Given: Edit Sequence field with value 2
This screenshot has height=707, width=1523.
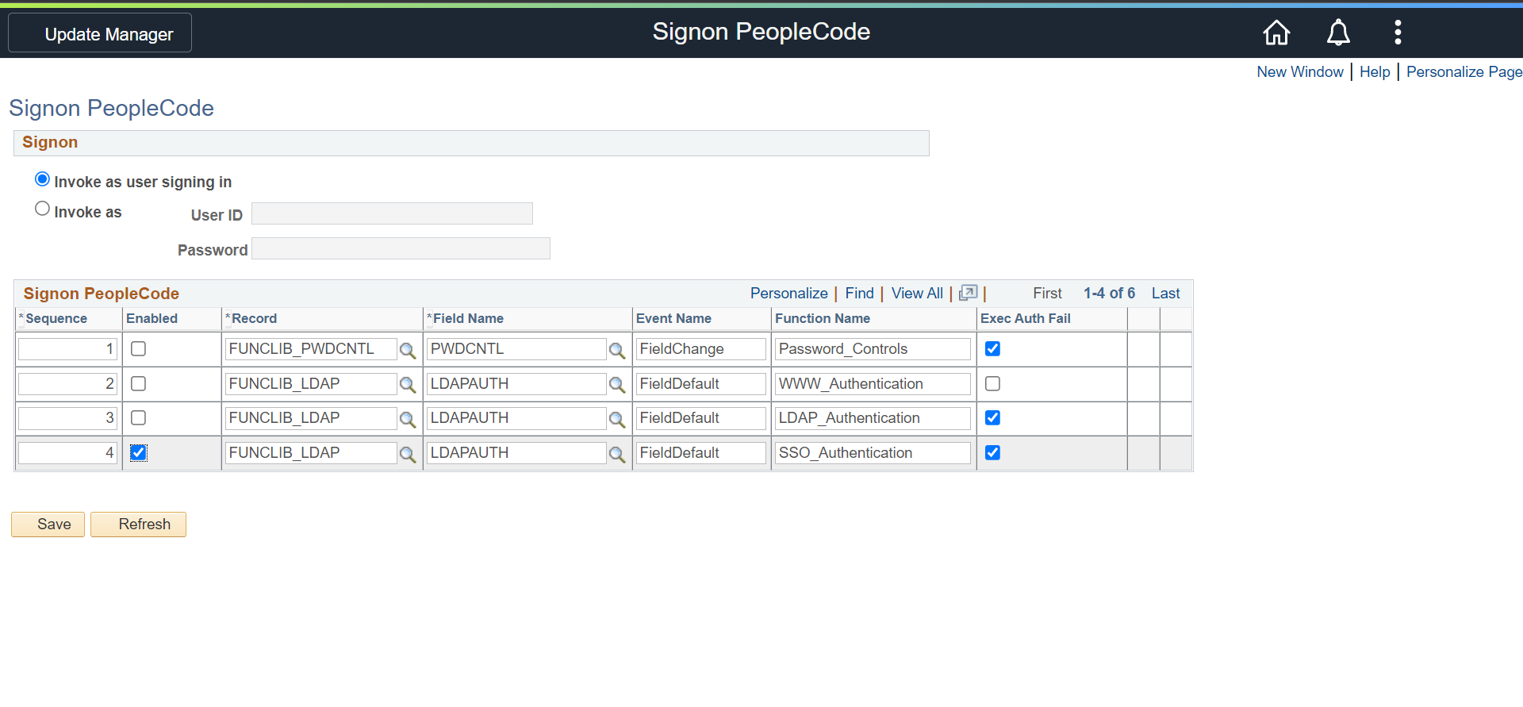Looking at the screenshot, I should pyautogui.click(x=68, y=384).
